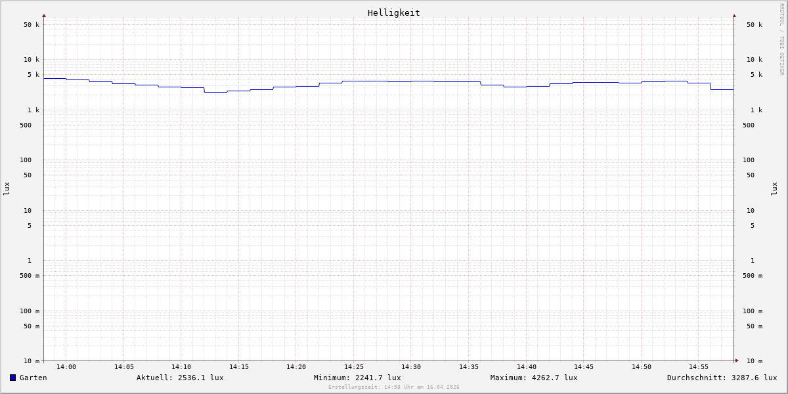Click the 14:55 time axis label

[x=699, y=367]
